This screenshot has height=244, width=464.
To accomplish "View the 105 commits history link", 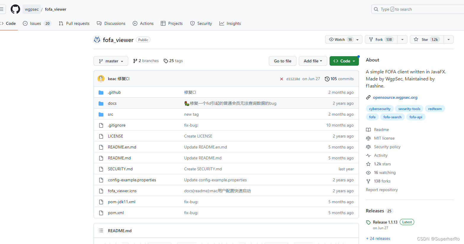I will [x=339, y=79].
